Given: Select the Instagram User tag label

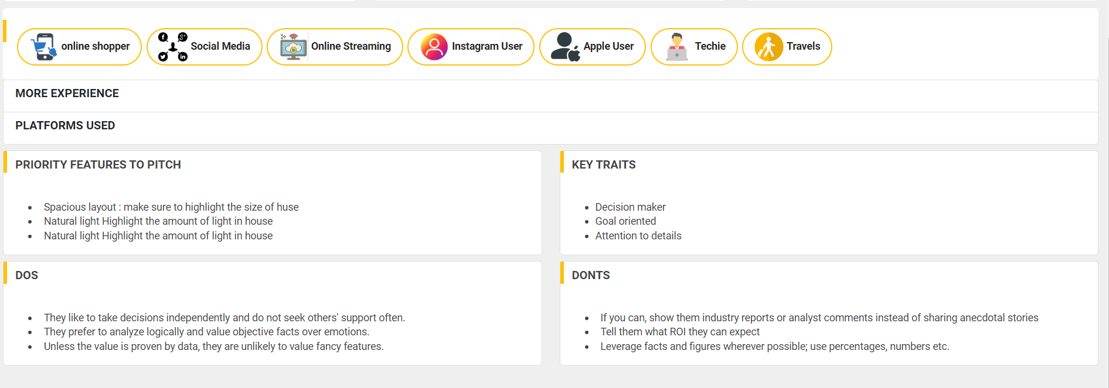Looking at the screenshot, I should 487,46.
